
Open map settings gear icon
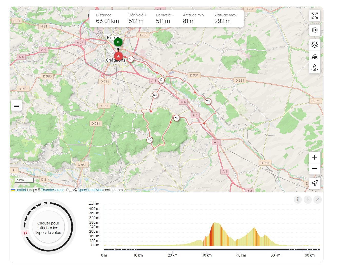pos(315,30)
